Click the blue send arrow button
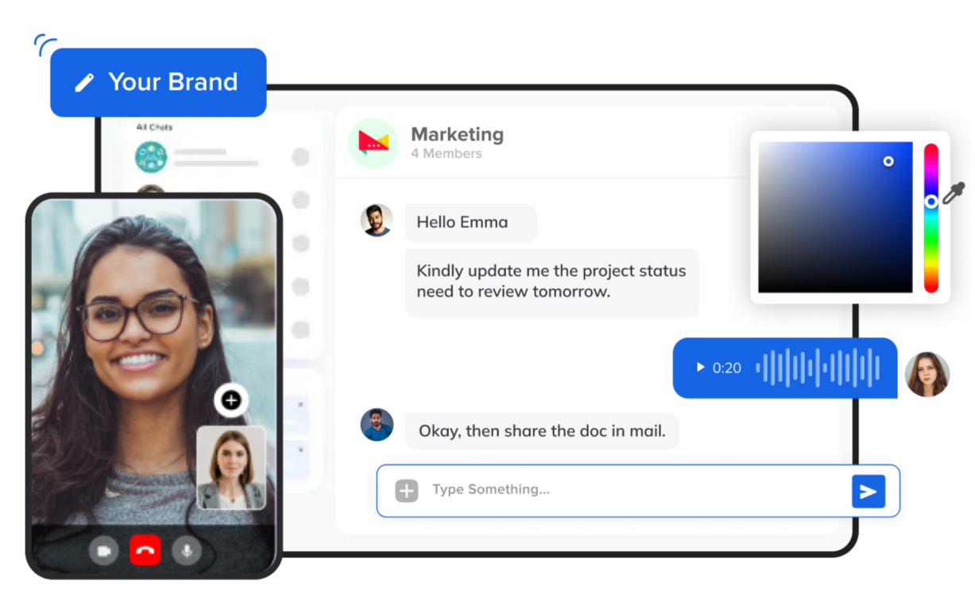 [x=868, y=491]
